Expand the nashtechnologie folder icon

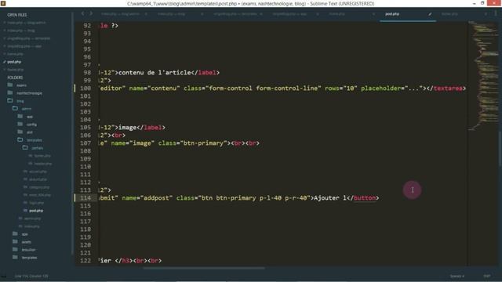point(10,92)
